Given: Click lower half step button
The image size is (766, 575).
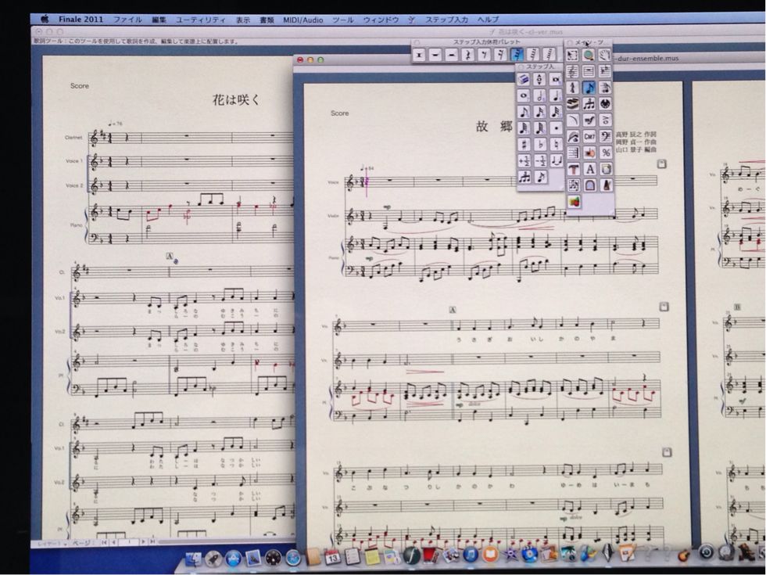Looking at the screenshot, I should (x=540, y=160).
